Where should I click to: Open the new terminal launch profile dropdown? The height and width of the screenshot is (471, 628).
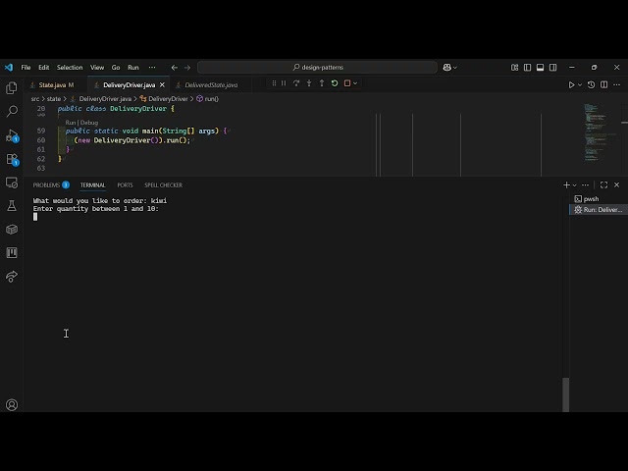coord(574,185)
